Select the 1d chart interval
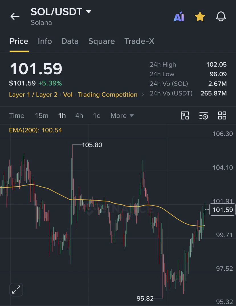Viewport: 236px width, 306px height. click(x=97, y=115)
